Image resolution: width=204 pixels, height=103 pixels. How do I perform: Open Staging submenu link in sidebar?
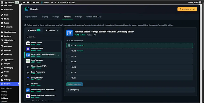[4, 92]
